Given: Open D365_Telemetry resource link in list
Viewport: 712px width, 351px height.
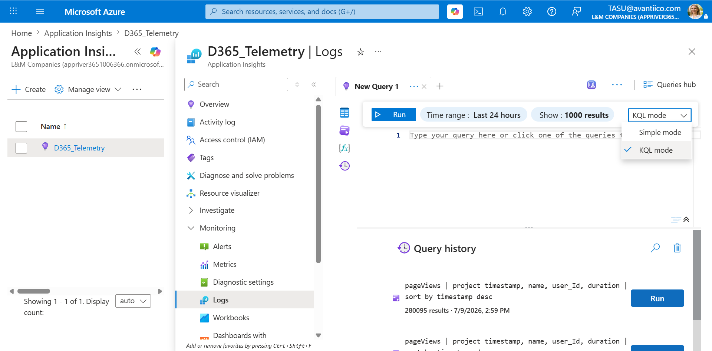Looking at the screenshot, I should pyautogui.click(x=79, y=148).
